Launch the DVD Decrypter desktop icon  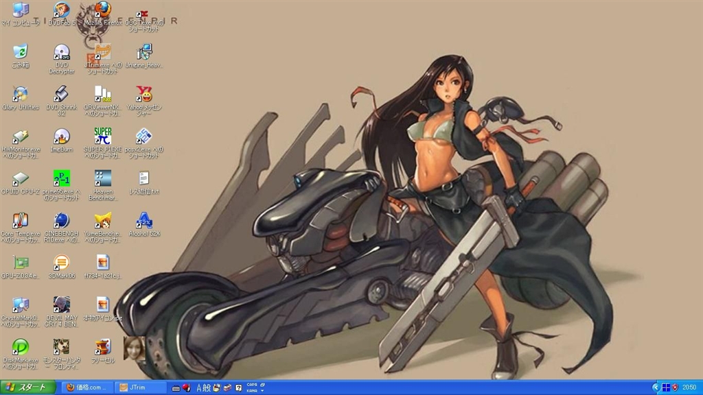click(61, 59)
